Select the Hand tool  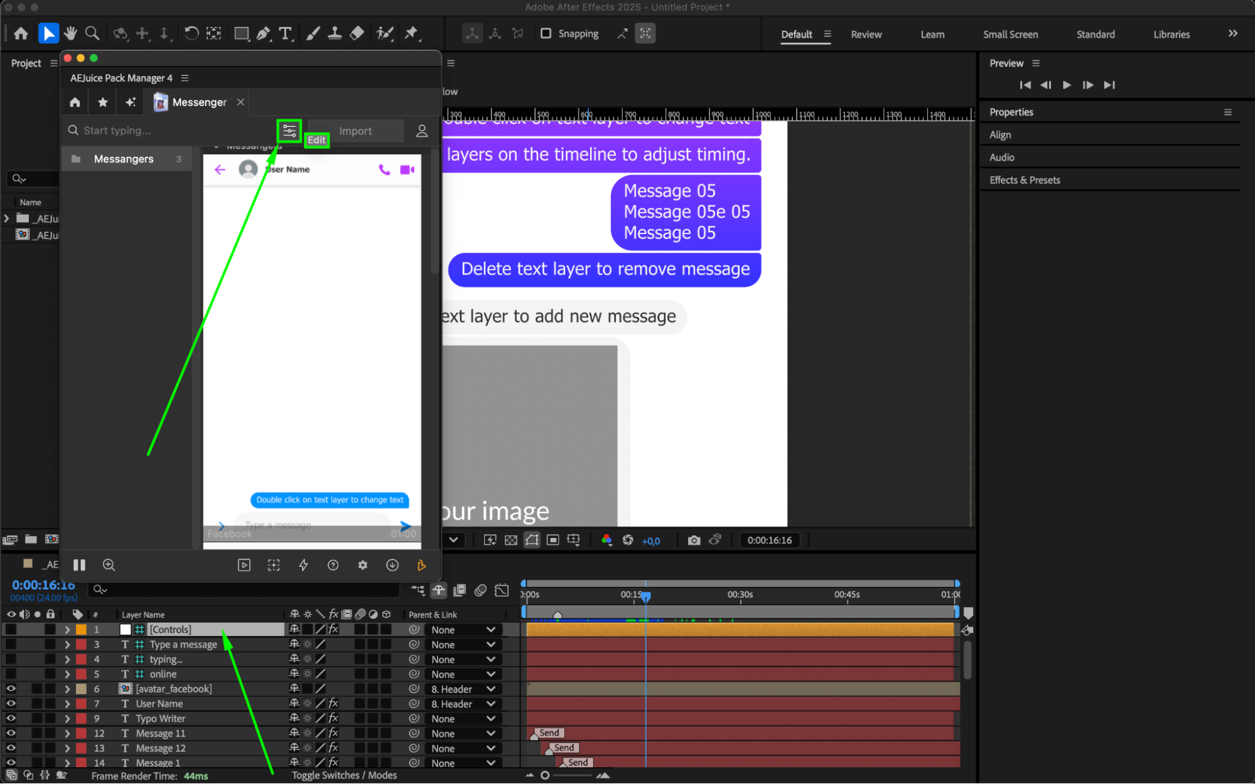[x=70, y=34]
